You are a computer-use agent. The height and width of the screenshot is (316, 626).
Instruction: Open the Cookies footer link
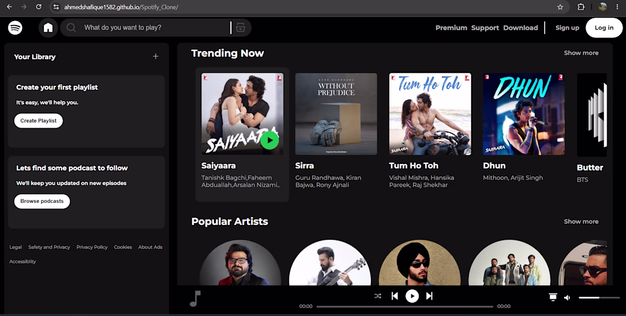[x=123, y=247]
